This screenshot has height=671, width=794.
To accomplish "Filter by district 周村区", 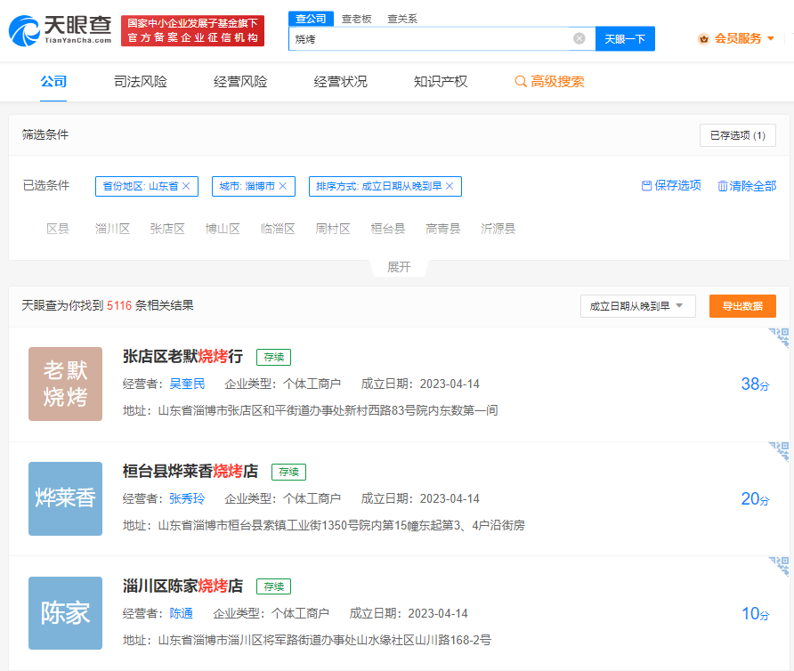I will (333, 229).
